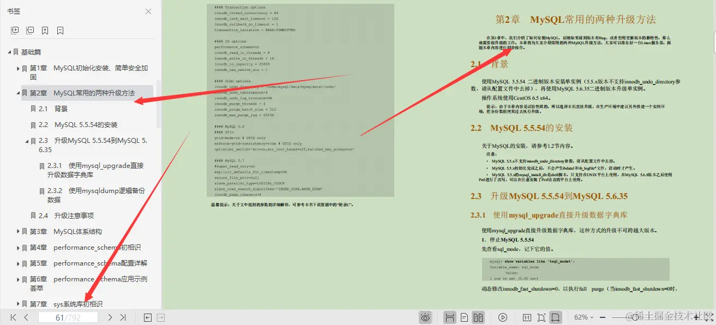Expand the 第1章 bookmark entry
Image resolution: width=716 pixels, height=325 pixels.
(18, 68)
